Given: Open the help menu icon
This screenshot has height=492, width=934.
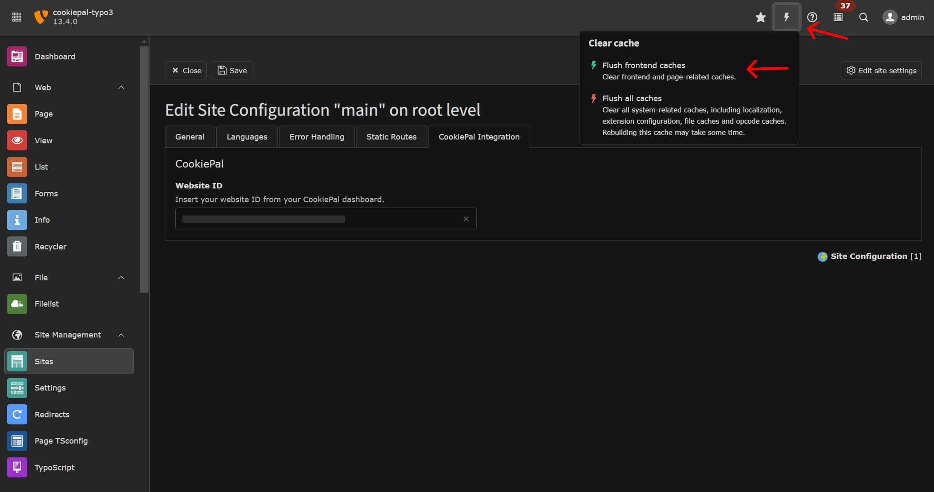Looking at the screenshot, I should (812, 17).
